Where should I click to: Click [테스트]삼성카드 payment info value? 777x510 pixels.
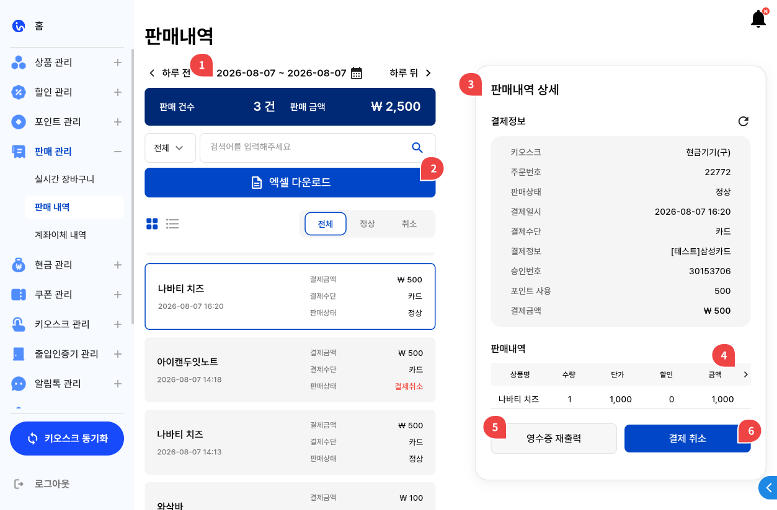[701, 251]
